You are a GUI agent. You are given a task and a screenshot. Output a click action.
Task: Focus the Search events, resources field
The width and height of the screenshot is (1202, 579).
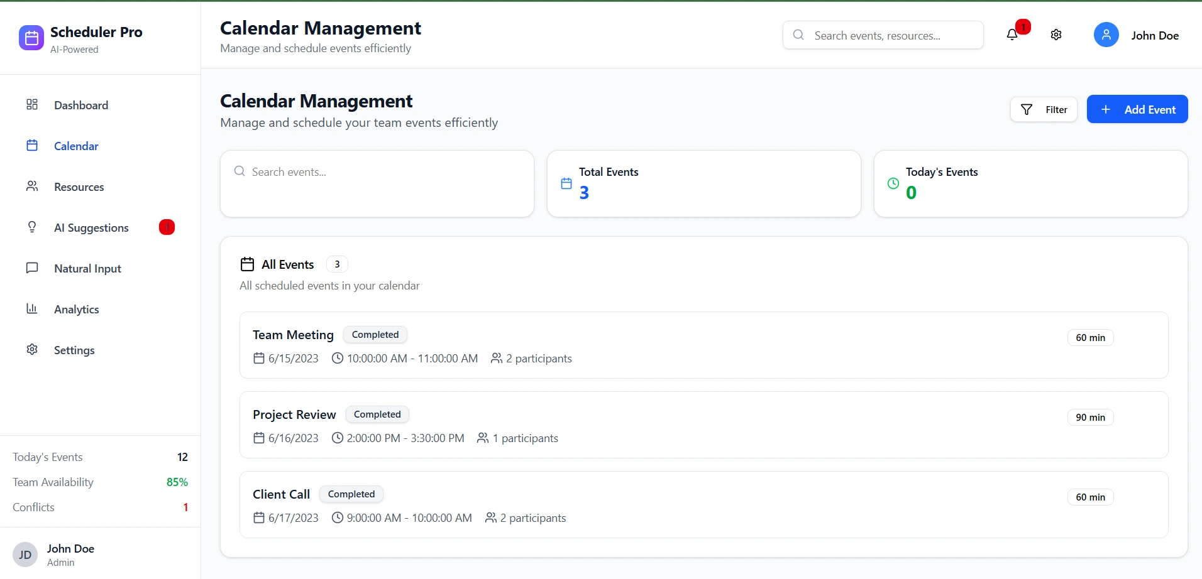pyautogui.click(x=883, y=35)
